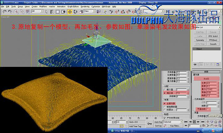Choose the Rectangular Selection Region tool

click(x=57, y=12)
